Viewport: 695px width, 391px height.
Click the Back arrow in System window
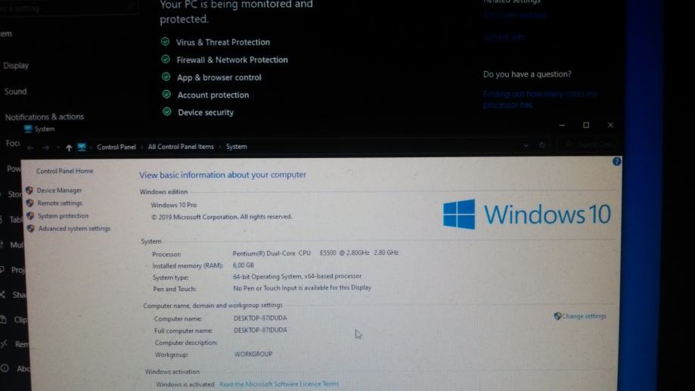point(30,147)
